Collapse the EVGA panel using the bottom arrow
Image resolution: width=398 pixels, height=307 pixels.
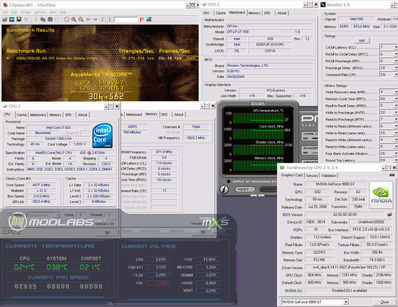coord(257,196)
